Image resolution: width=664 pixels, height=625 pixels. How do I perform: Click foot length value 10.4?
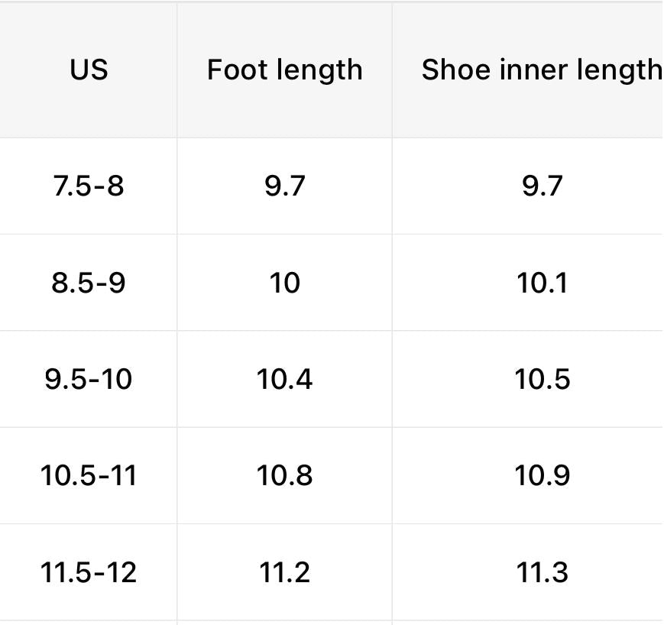pos(284,379)
